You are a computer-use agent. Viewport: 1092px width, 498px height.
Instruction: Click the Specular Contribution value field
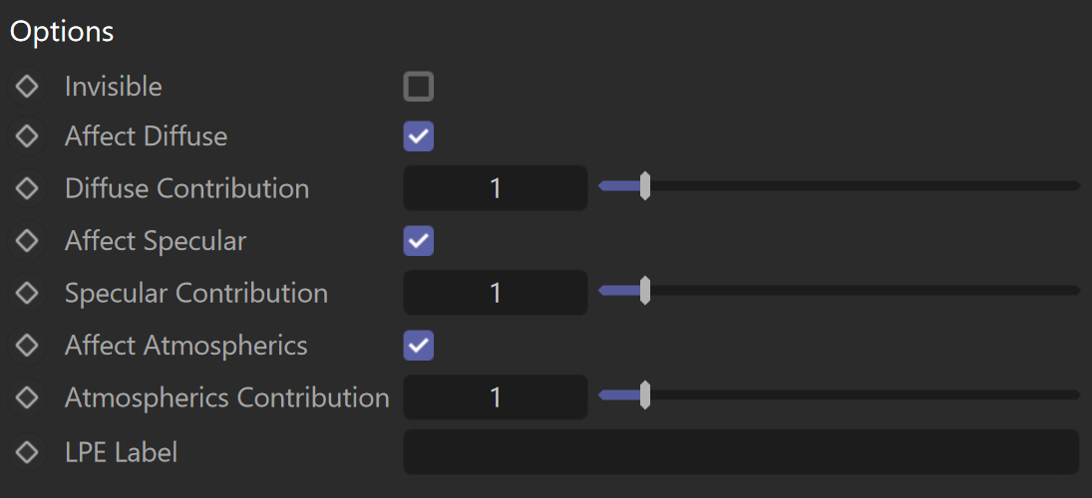(496, 292)
